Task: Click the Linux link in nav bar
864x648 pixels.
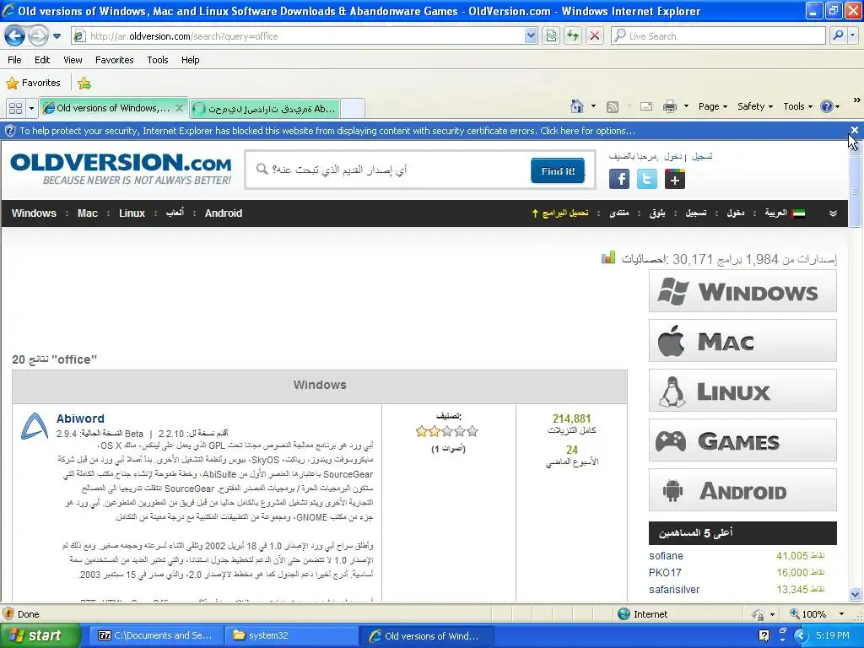Action: [x=132, y=213]
